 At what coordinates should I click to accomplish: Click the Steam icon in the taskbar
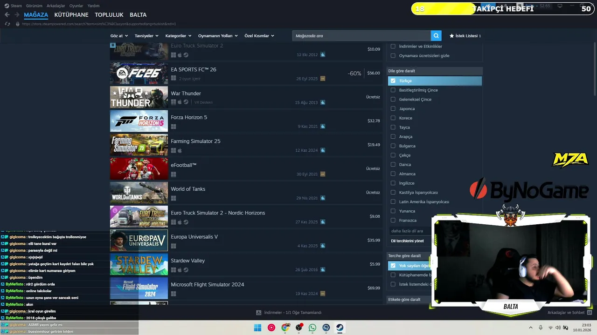340,328
